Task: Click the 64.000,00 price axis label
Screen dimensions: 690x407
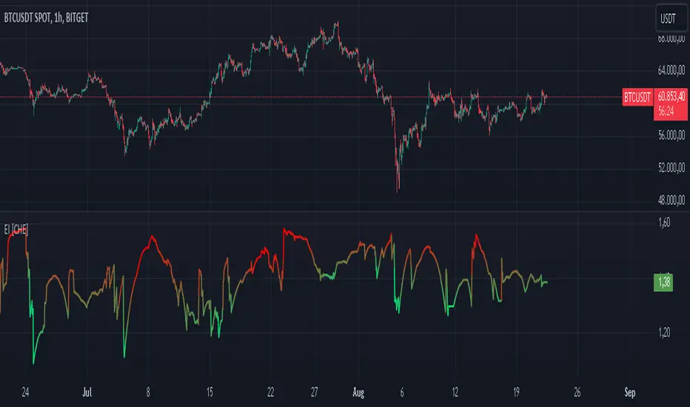Action: pos(671,70)
